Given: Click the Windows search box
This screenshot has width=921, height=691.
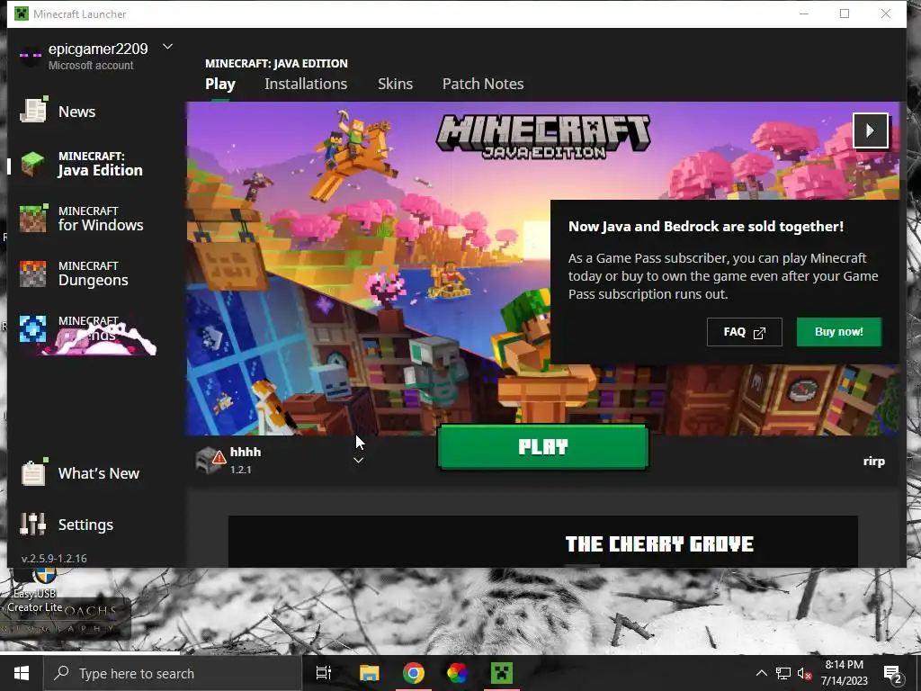Looking at the screenshot, I should (x=174, y=673).
